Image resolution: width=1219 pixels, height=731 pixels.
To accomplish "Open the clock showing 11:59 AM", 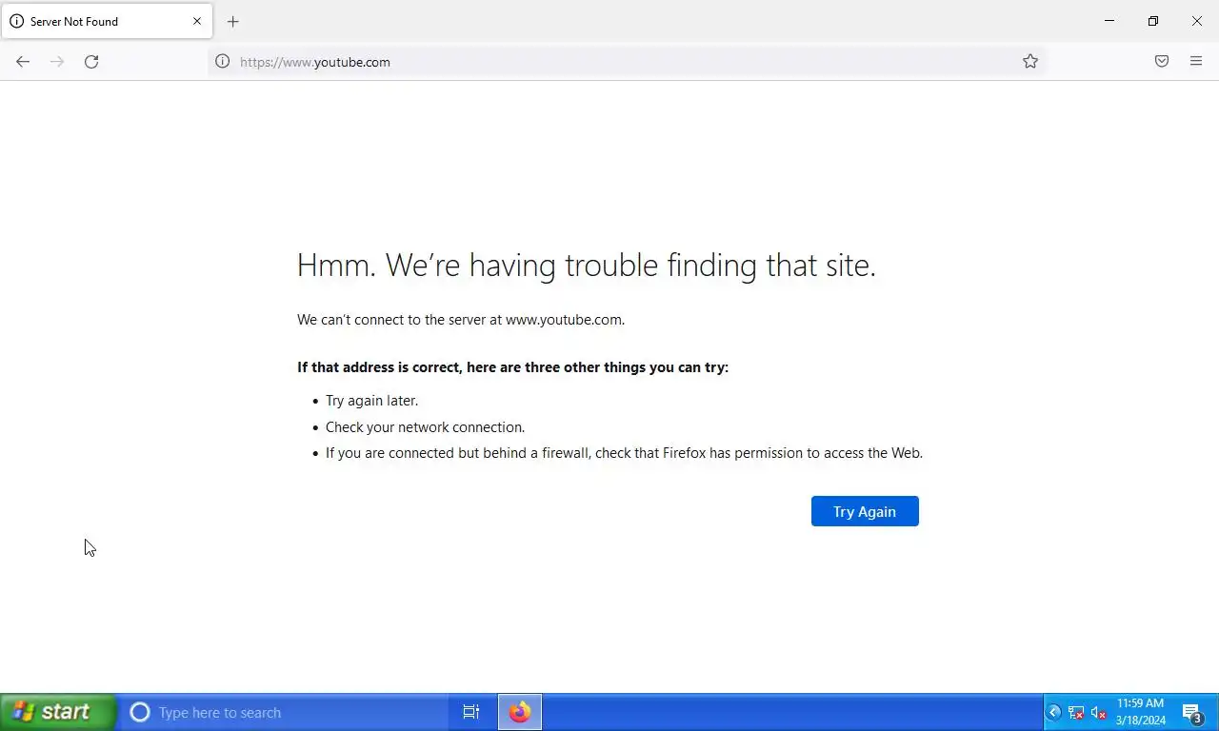I will tap(1141, 712).
